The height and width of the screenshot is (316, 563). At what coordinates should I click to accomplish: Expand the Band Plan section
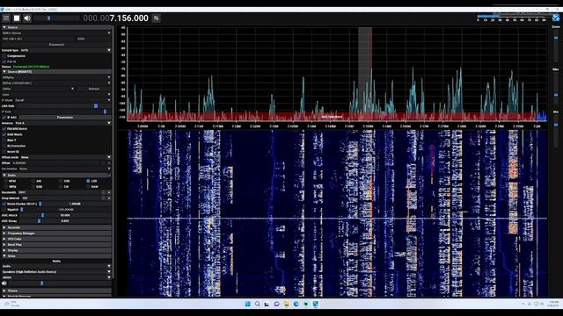click(56, 245)
